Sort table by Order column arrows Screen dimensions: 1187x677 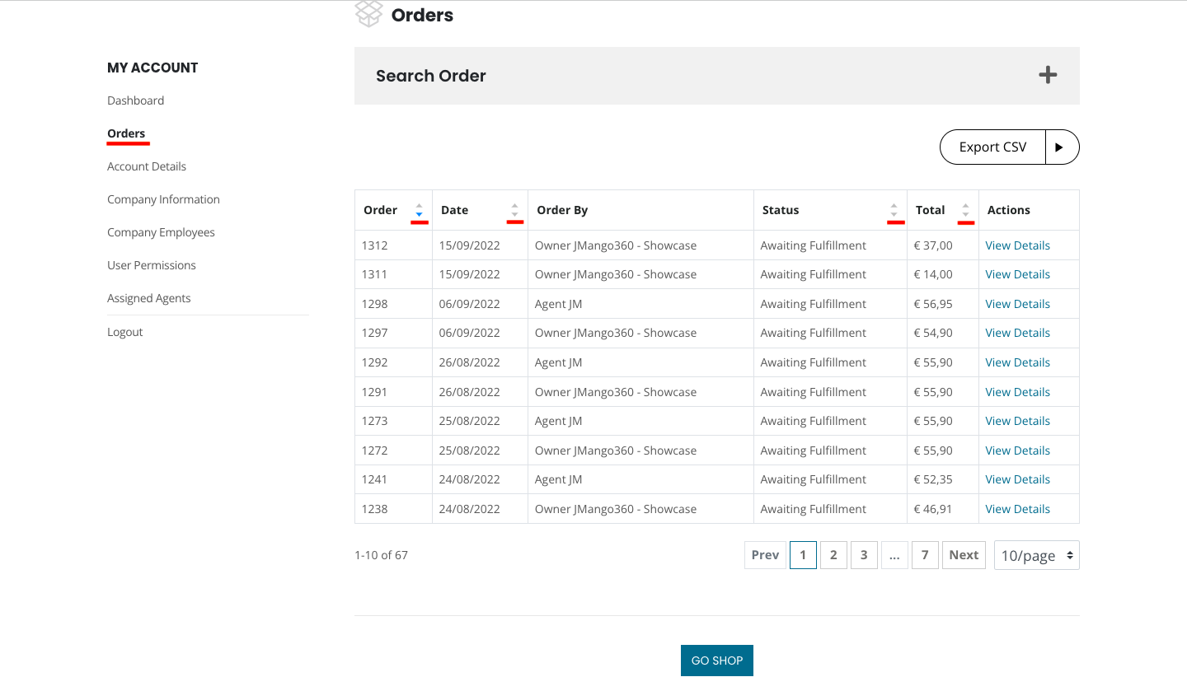coord(419,210)
